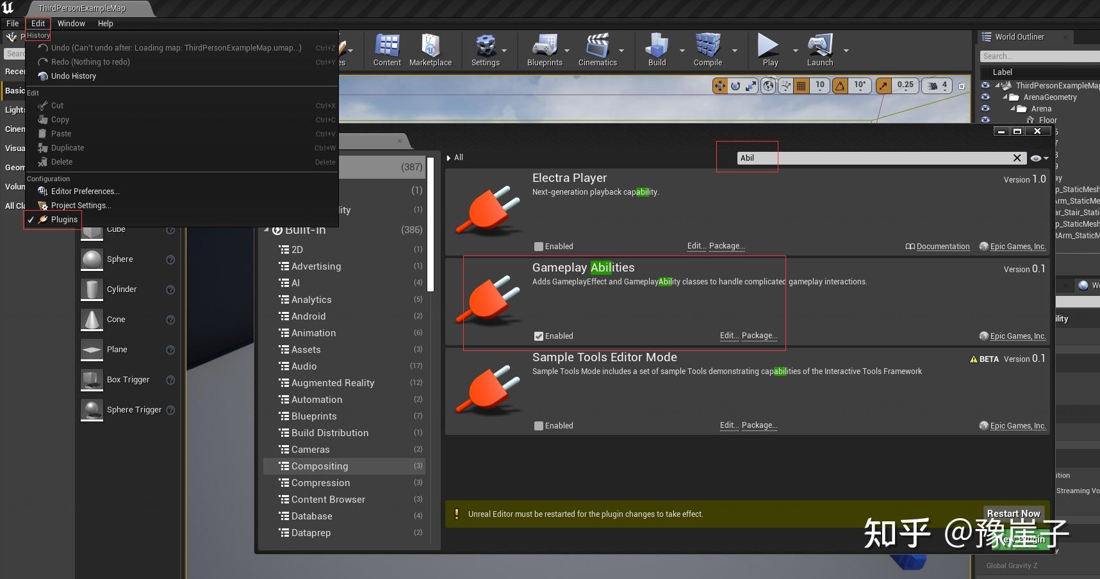Enable the Sample Tools Editor Mode checkbox
Viewport: 1100px width, 579px height.
point(539,426)
